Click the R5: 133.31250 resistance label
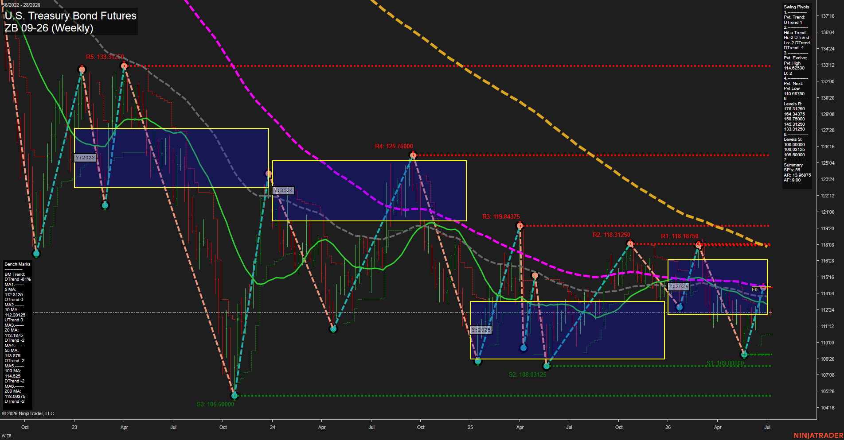Viewport: 844px width, 440px height. coord(105,57)
